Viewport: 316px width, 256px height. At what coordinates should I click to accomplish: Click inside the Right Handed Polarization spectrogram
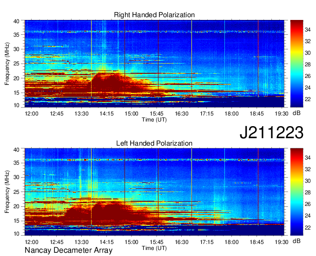coord(154,64)
